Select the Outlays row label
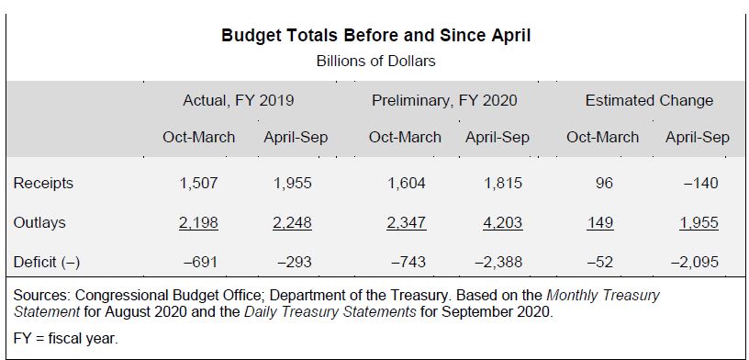The width and height of the screenshot is (749, 360). click(x=39, y=222)
